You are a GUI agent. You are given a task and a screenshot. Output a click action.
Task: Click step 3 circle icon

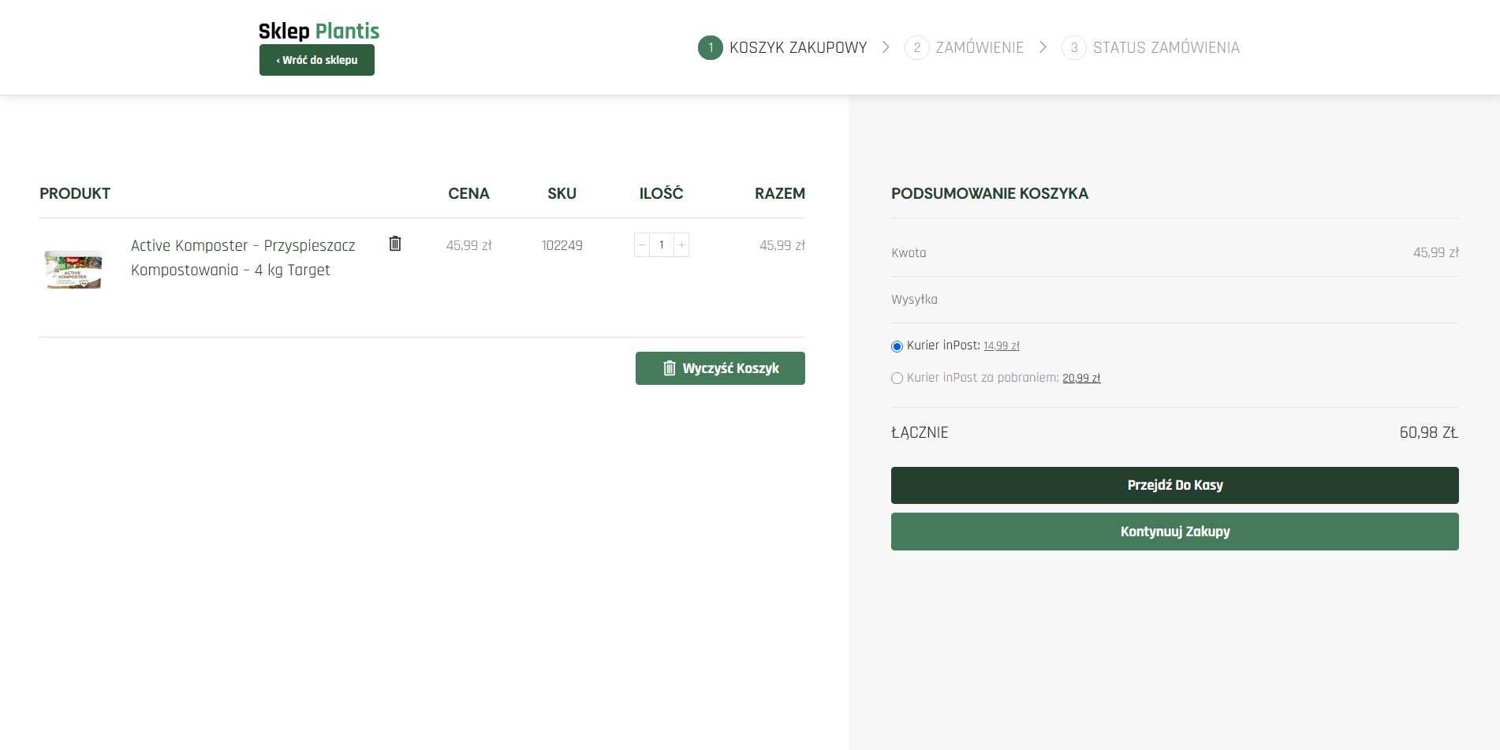1073,47
